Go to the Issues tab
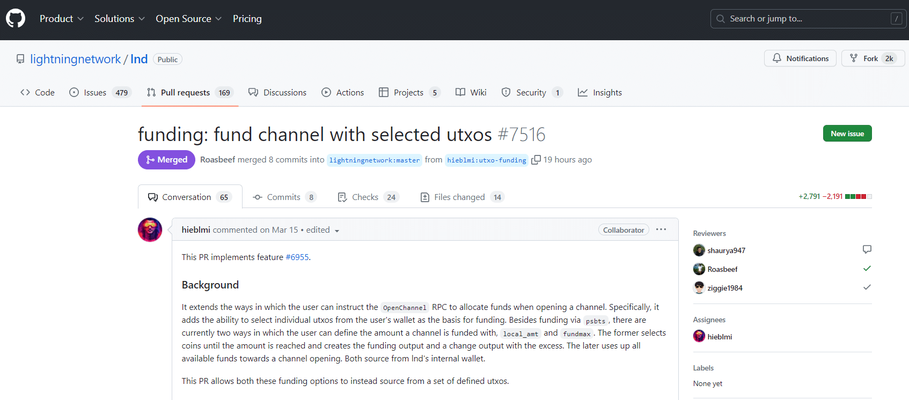 (x=100, y=92)
